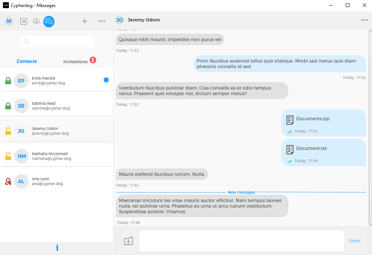Click inside the message input field

point(241,241)
